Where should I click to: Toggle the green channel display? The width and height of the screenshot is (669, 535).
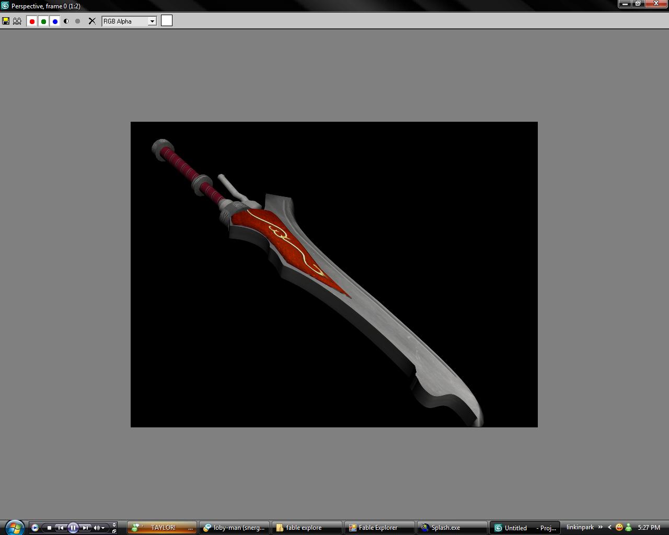pos(43,21)
